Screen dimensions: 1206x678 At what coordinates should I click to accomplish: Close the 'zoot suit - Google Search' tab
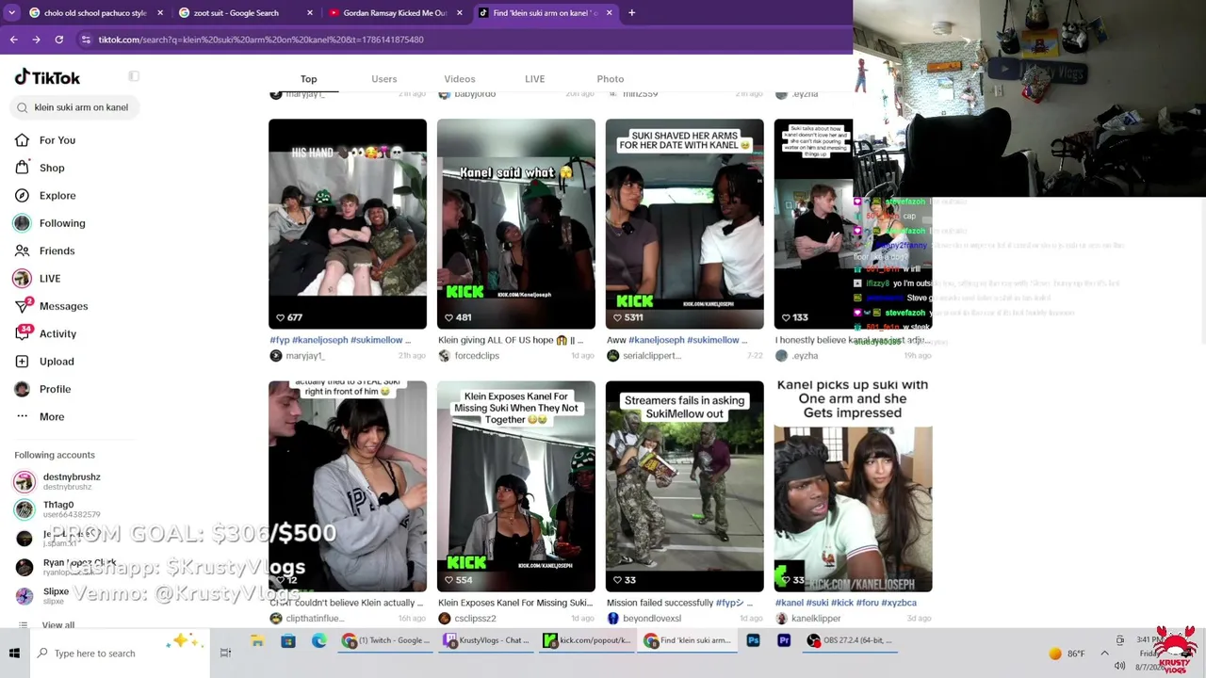click(310, 13)
